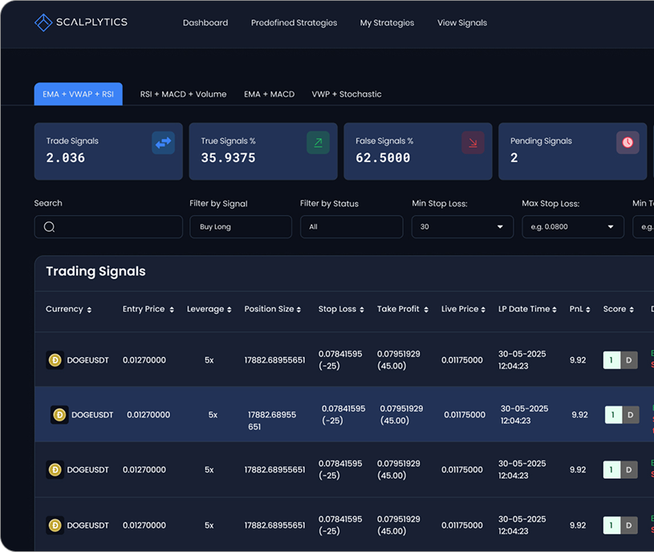The height and width of the screenshot is (552, 654).
Task: Toggle score to D in first row
Action: point(629,360)
